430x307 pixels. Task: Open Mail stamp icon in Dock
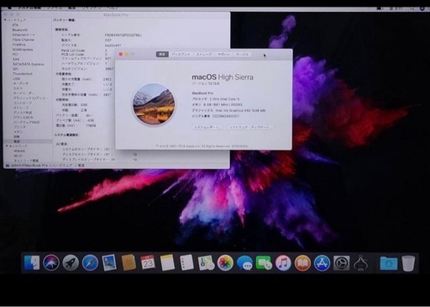[x=109, y=262]
